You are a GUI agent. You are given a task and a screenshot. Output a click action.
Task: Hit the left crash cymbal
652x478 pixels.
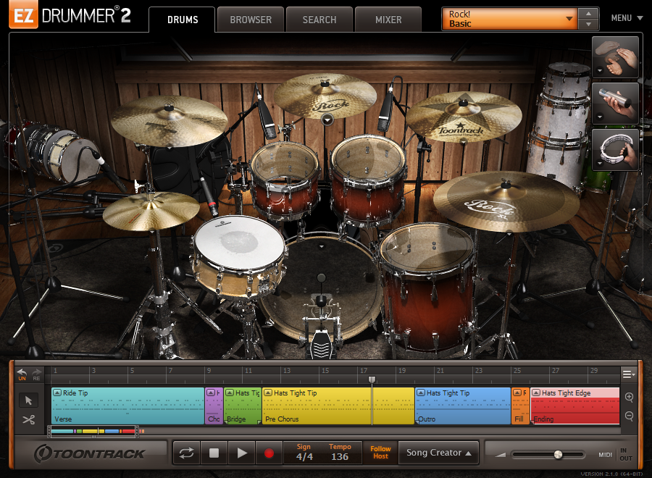point(169,120)
